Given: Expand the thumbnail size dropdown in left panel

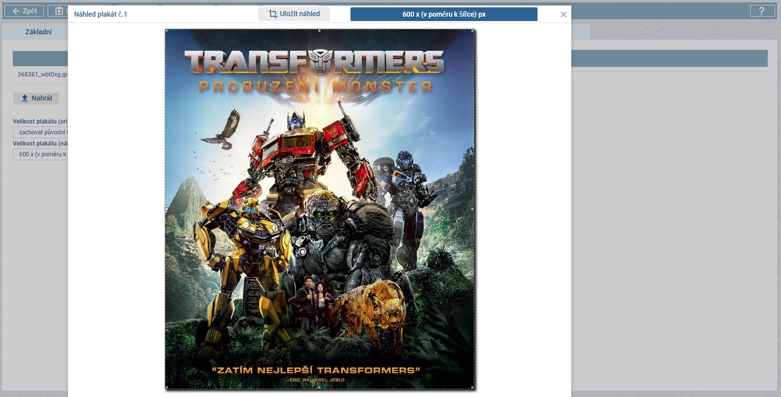Looking at the screenshot, I should pyautogui.click(x=41, y=154).
